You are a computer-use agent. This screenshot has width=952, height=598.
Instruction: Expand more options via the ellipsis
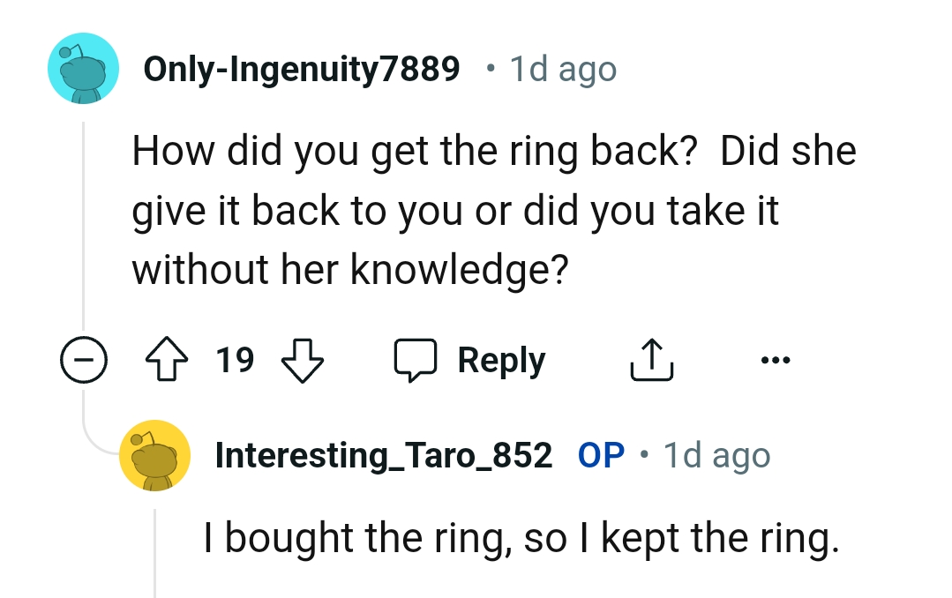tap(776, 359)
